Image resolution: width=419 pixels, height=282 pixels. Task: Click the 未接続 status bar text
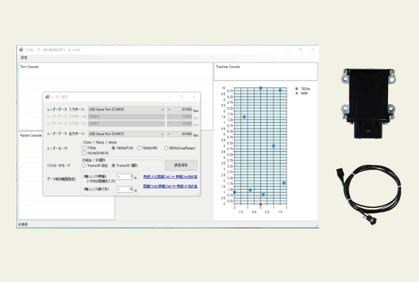(x=22, y=224)
